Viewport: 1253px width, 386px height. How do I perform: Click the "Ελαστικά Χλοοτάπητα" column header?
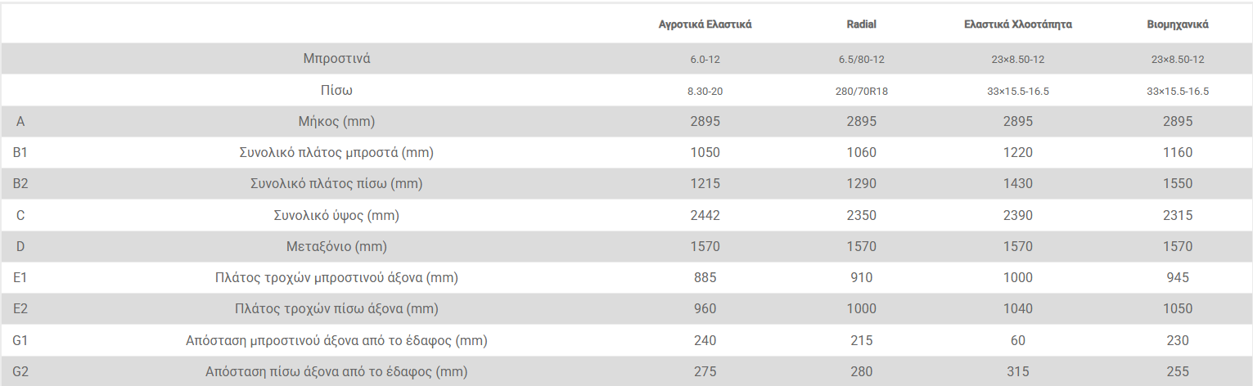(x=1018, y=25)
